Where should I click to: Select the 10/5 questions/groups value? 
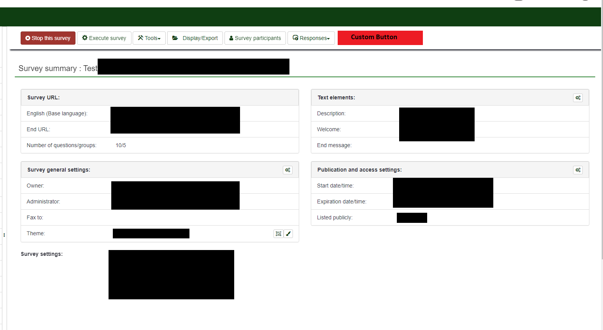tap(121, 145)
